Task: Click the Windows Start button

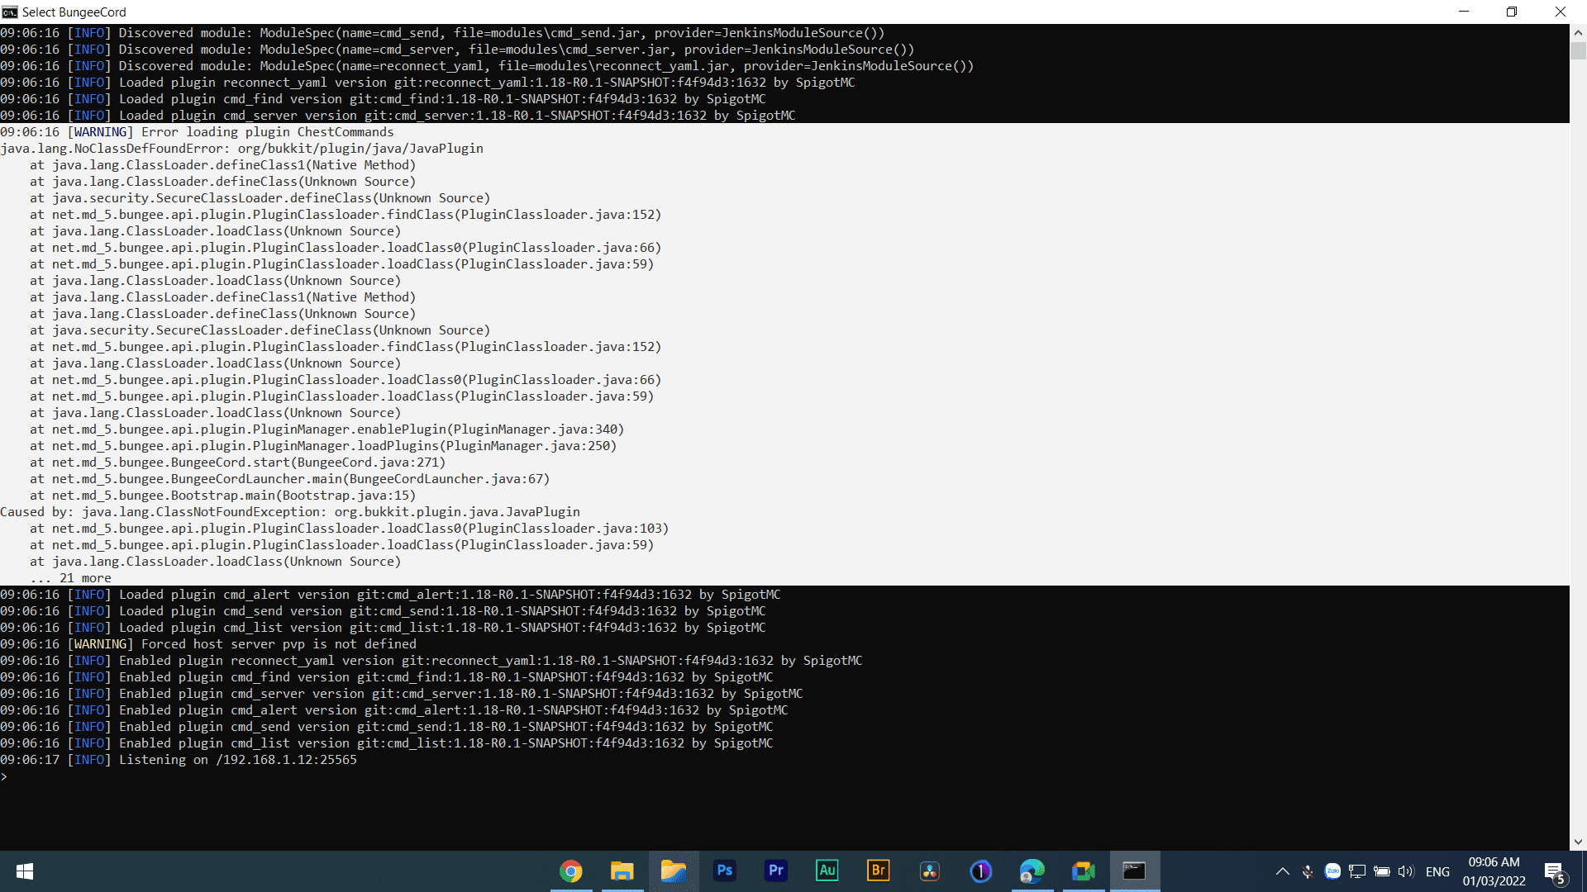Action: pos(25,871)
